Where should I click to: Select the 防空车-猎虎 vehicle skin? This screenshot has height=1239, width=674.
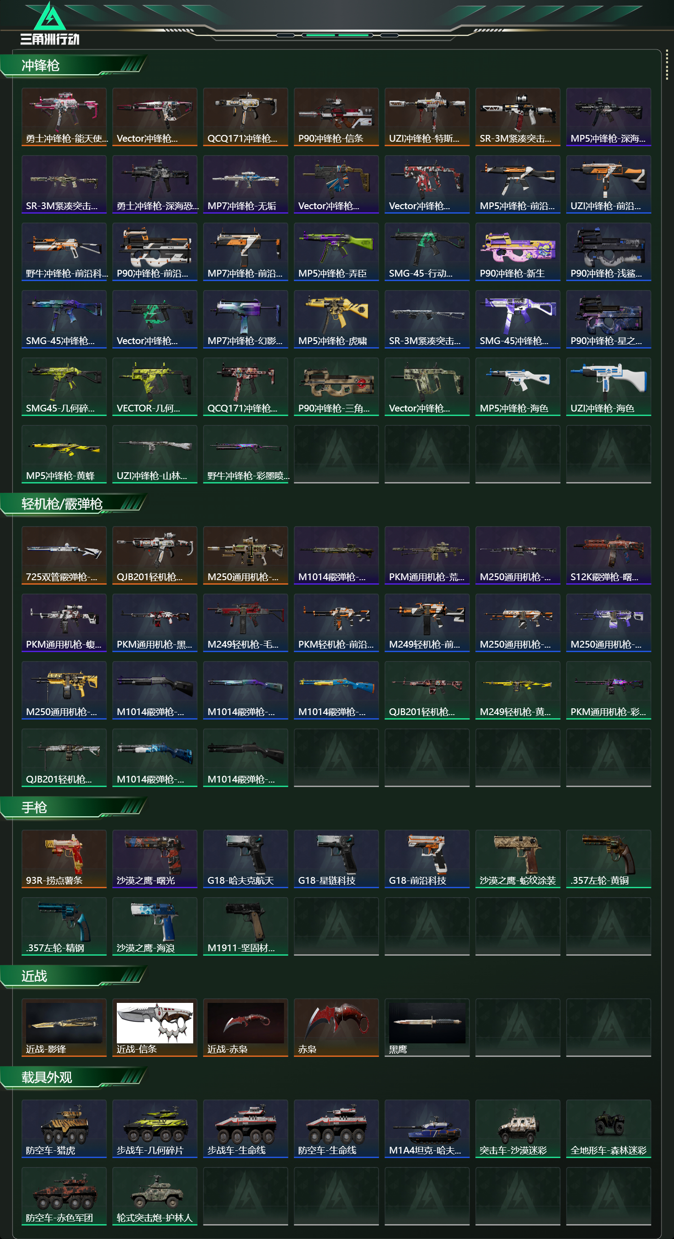pos(64,1128)
